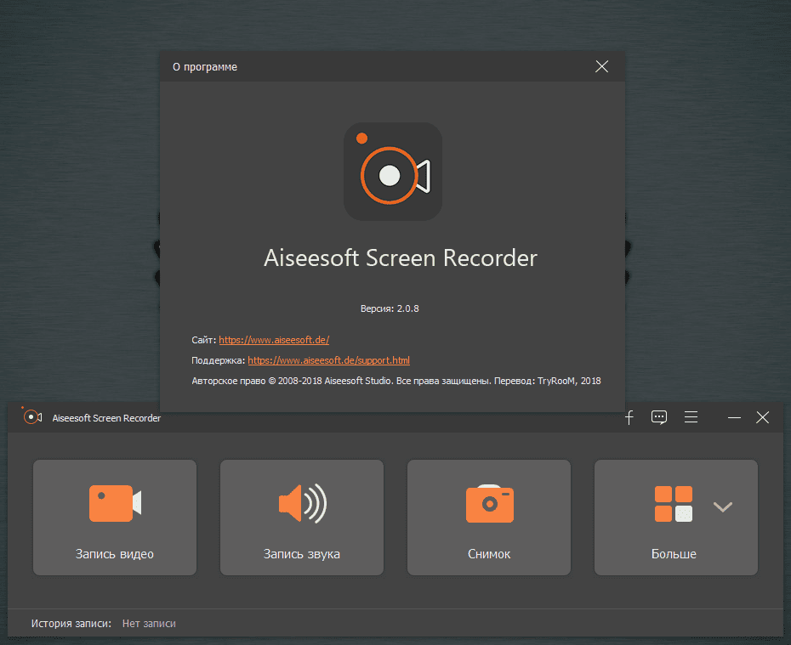
Task: Click the 'Aiseesoft Screen Recorder' main window title
Action: [106, 418]
